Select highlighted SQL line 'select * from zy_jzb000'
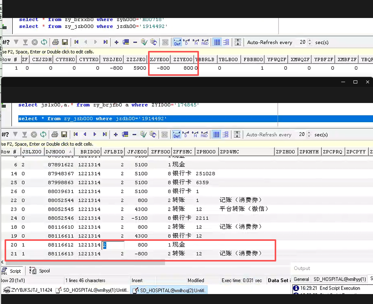The width and height of the screenshot is (373, 304). pyautogui.click(x=92, y=119)
